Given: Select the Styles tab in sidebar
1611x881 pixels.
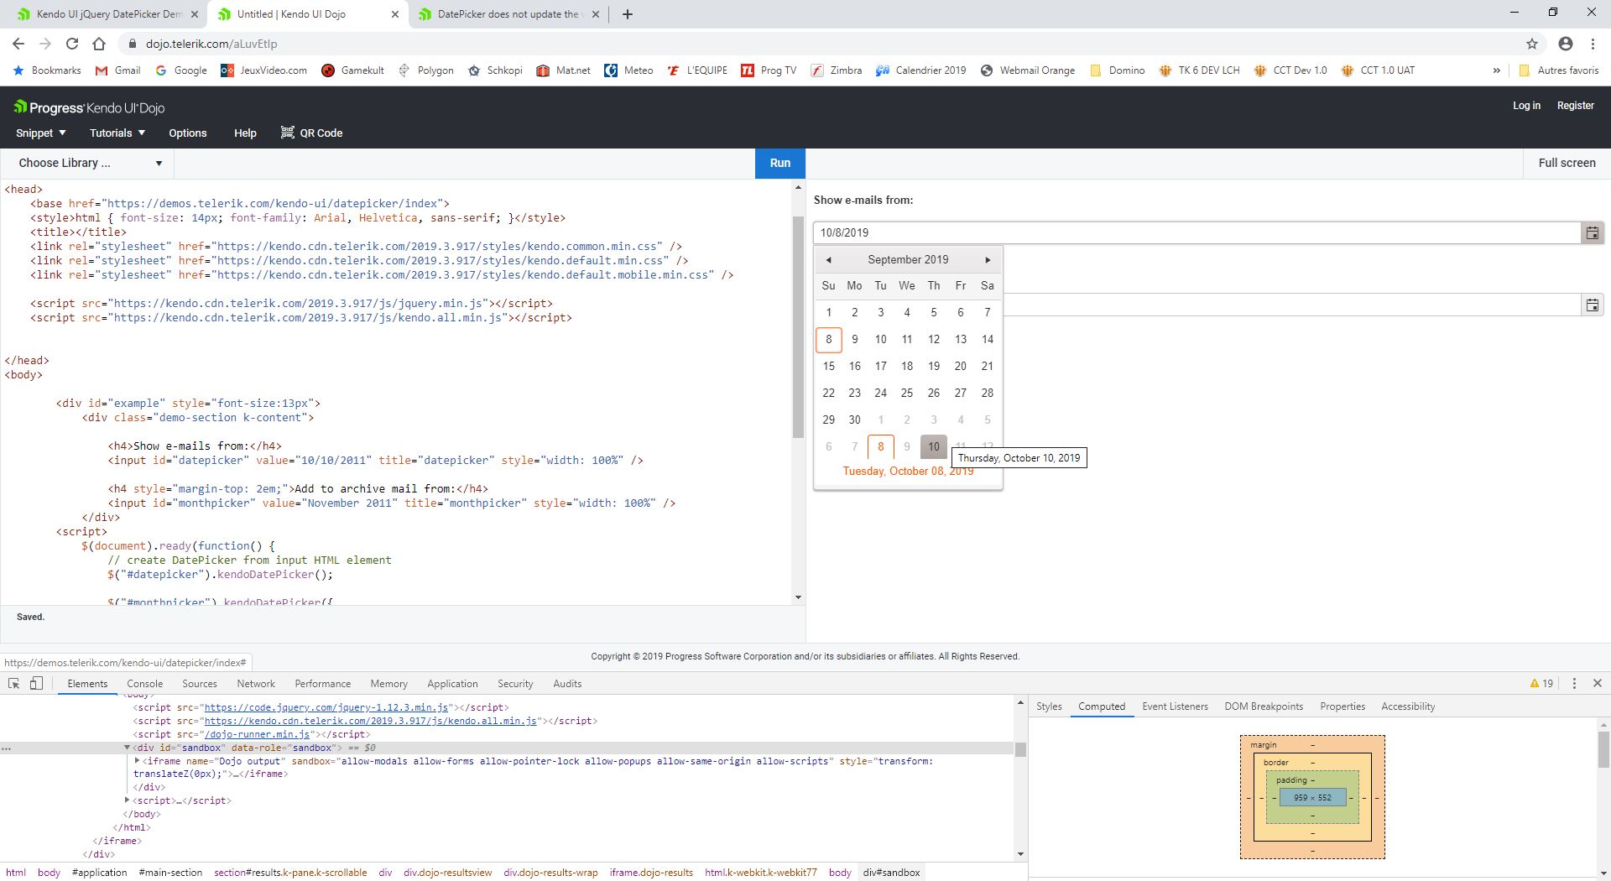Looking at the screenshot, I should click(x=1049, y=706).
